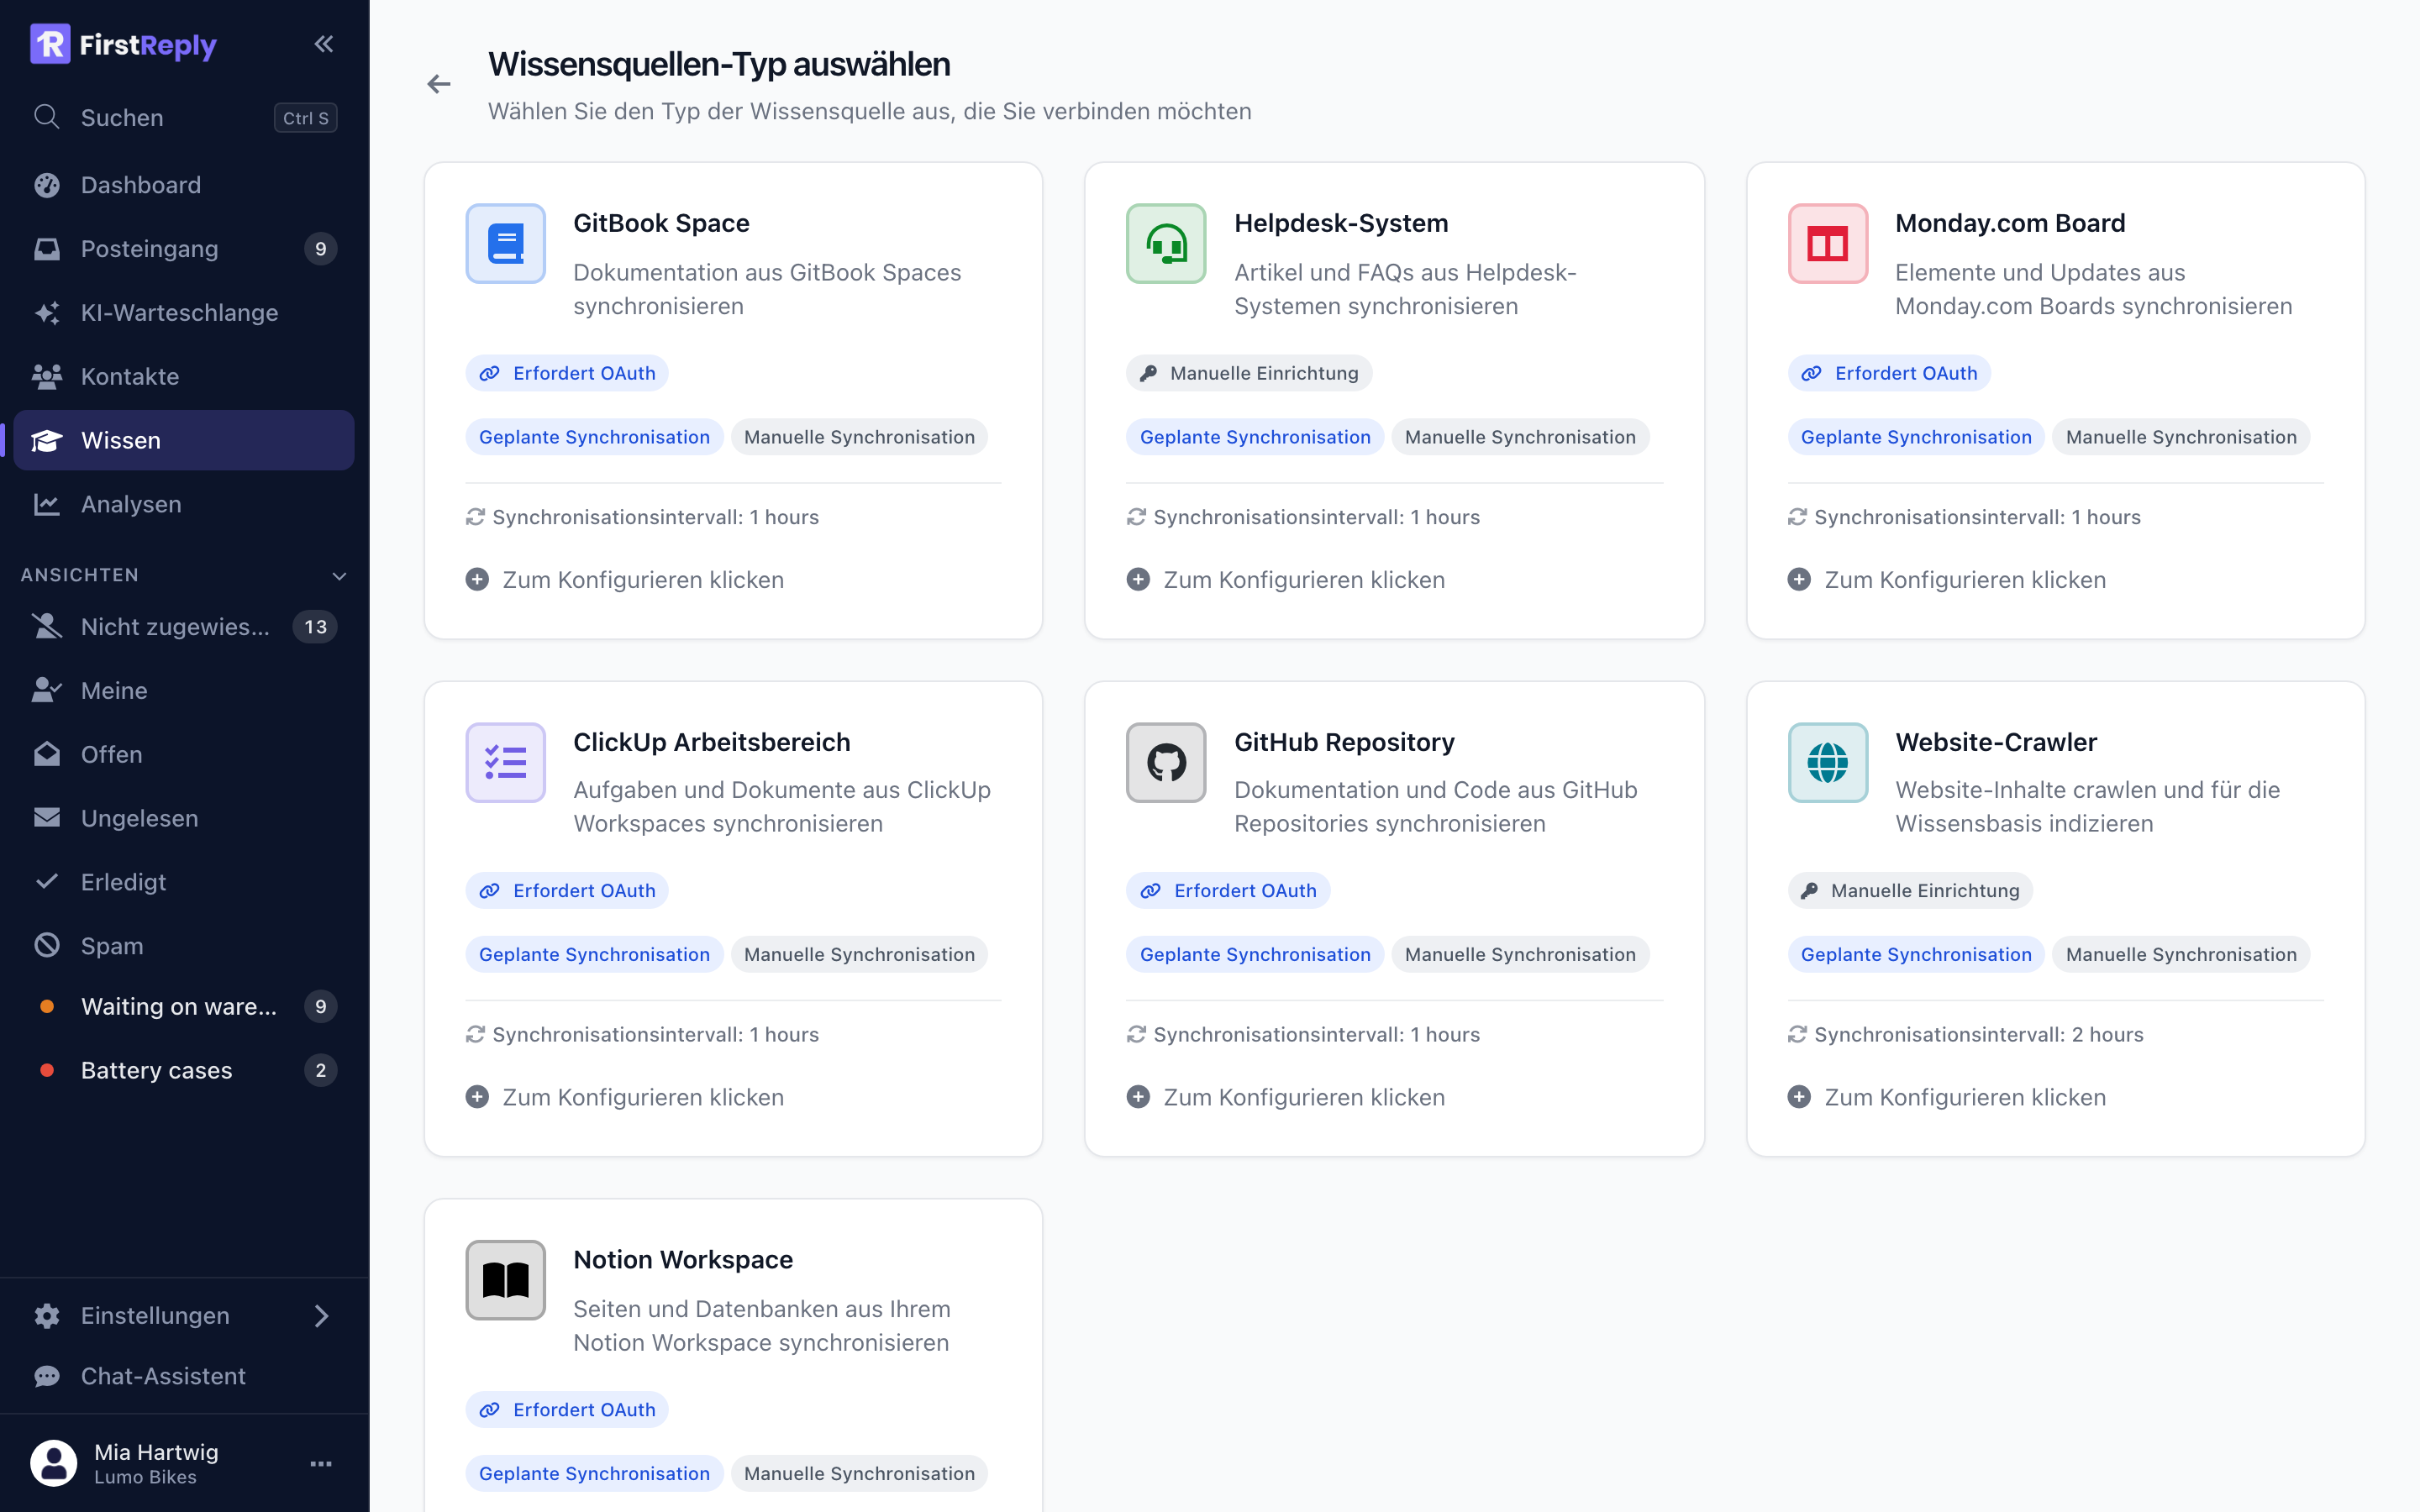Open Analysen in the sidebar
This screenshot has height=1512, width=2420.
pyautogui.click(x=185, y=504)
